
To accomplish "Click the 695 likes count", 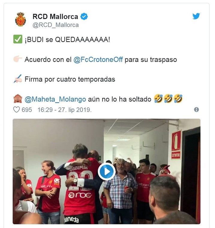I will pos(27,110).
